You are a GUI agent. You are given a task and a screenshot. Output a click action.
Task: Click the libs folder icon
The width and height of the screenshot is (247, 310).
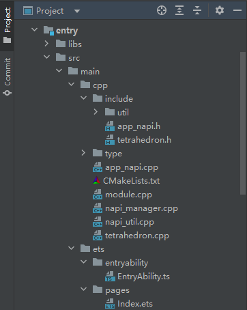tap(61, 44)
